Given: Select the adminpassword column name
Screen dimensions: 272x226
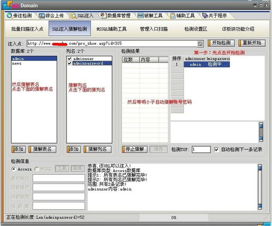Looking at the screenshot, I should pos(88,63).
